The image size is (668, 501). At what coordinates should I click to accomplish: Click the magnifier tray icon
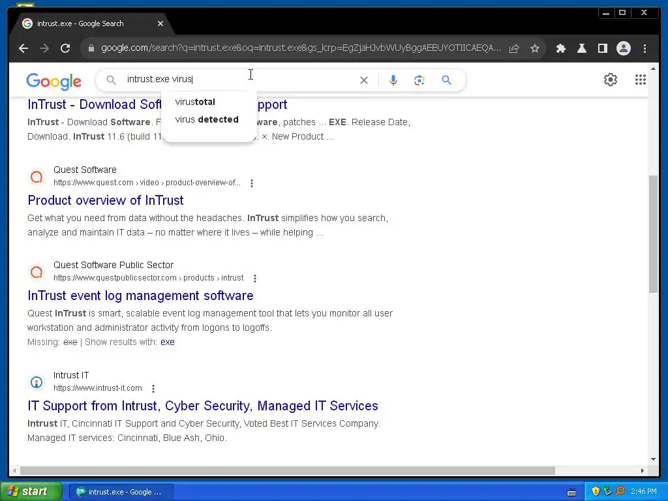pos(620,492)
